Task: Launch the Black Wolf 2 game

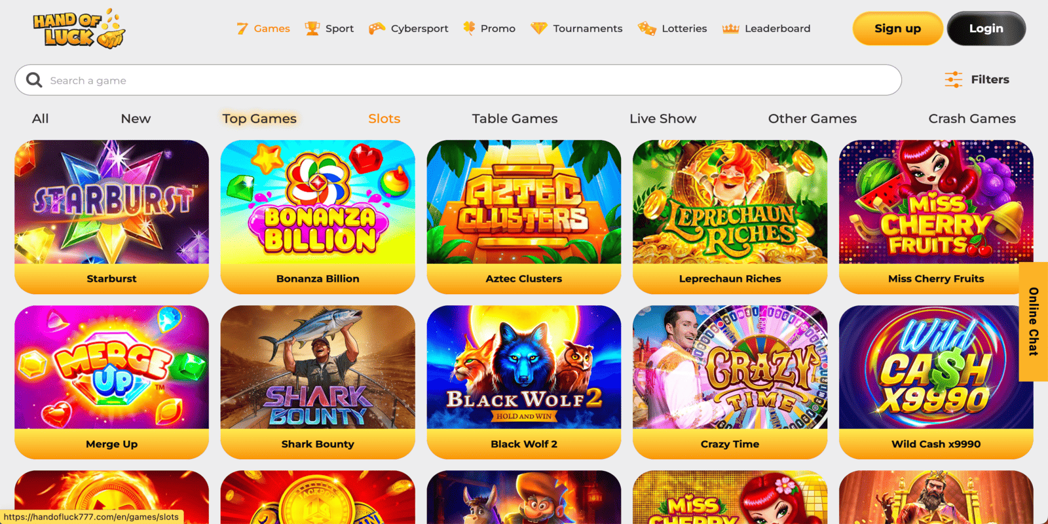Action: point(524,382)
